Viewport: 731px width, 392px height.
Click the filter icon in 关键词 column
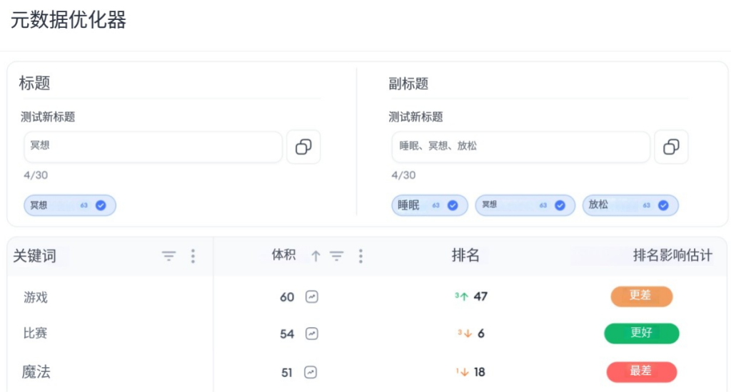click(x=168, y=256)
